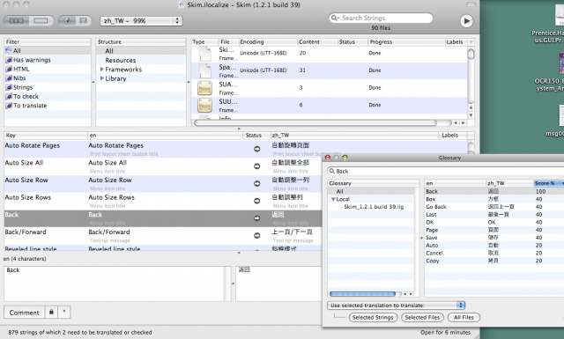Click the Selected Strings button
564x339 pixels.
tap(373, 318)
